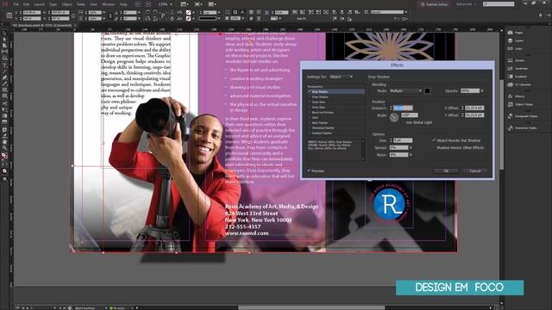Click the search field in the app bar
552x310 pixels.
tap(499, 3)
